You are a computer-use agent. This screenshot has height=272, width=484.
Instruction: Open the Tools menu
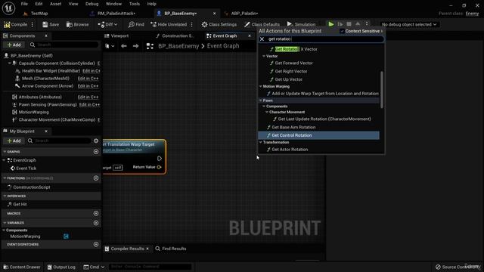pyautogui.click(x=135, y=4)
